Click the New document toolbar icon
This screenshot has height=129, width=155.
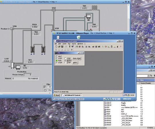(x=56, y=47)
